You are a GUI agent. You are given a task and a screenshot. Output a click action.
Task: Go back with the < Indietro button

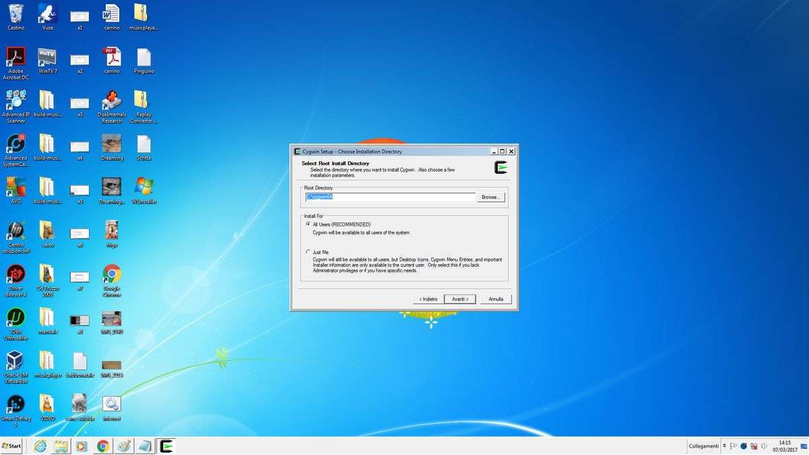[428, 299]
